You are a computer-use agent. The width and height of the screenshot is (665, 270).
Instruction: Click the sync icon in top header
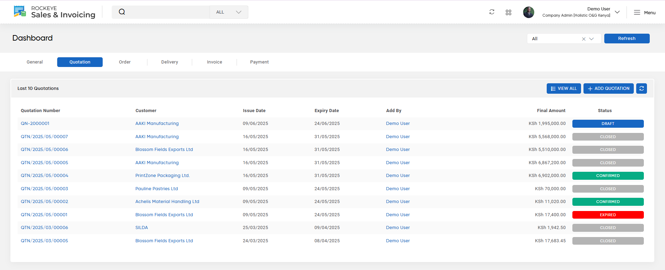point(492,12)
